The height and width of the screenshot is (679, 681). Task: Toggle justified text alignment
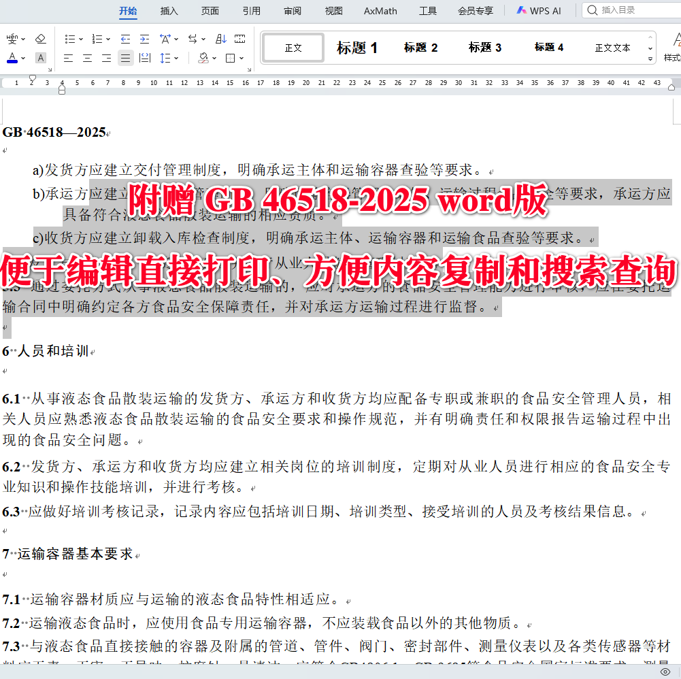click(x=125, y=58)
